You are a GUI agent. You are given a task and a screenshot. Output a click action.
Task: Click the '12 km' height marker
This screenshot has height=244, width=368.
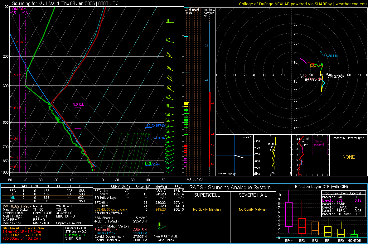18,42
